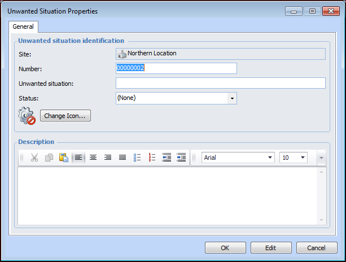Click the Paste clipboard icon
This screenshot has width=346, height=262.
(64, 158)
